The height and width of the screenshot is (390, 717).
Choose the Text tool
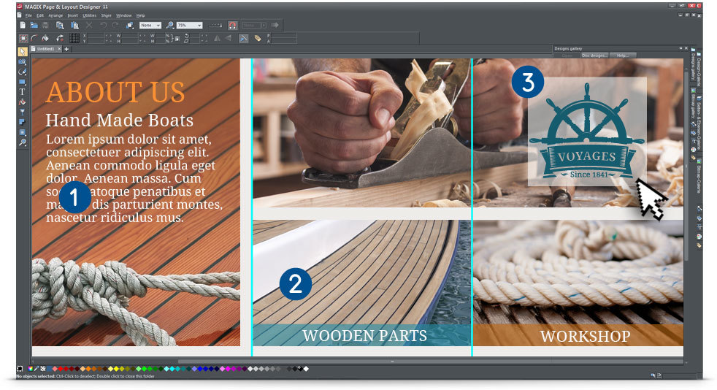click(22, 92)
